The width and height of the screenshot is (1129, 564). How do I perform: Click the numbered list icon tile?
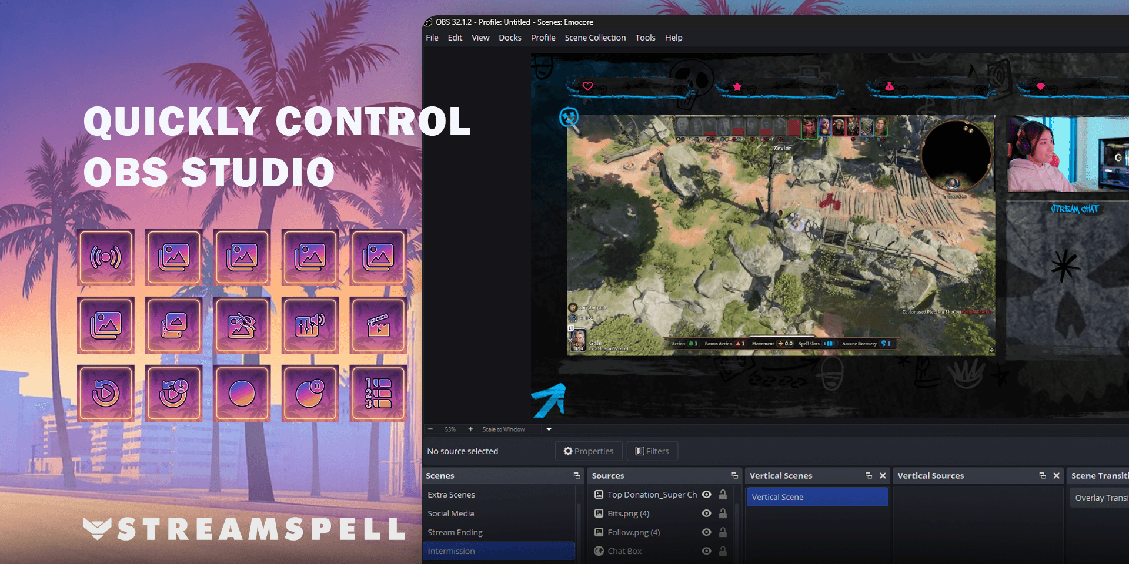tap(379, 394)
